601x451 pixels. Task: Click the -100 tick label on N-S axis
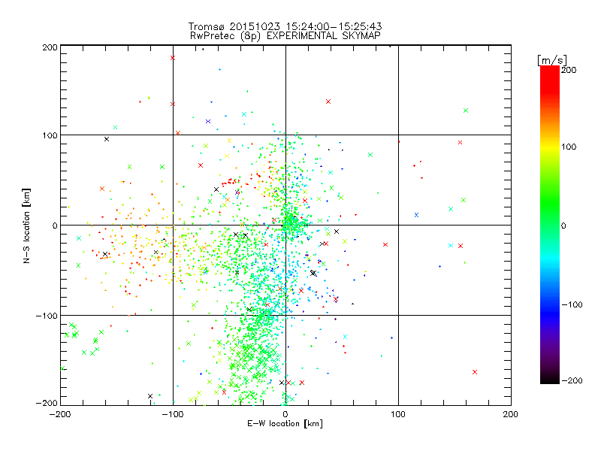pos(47,316)
